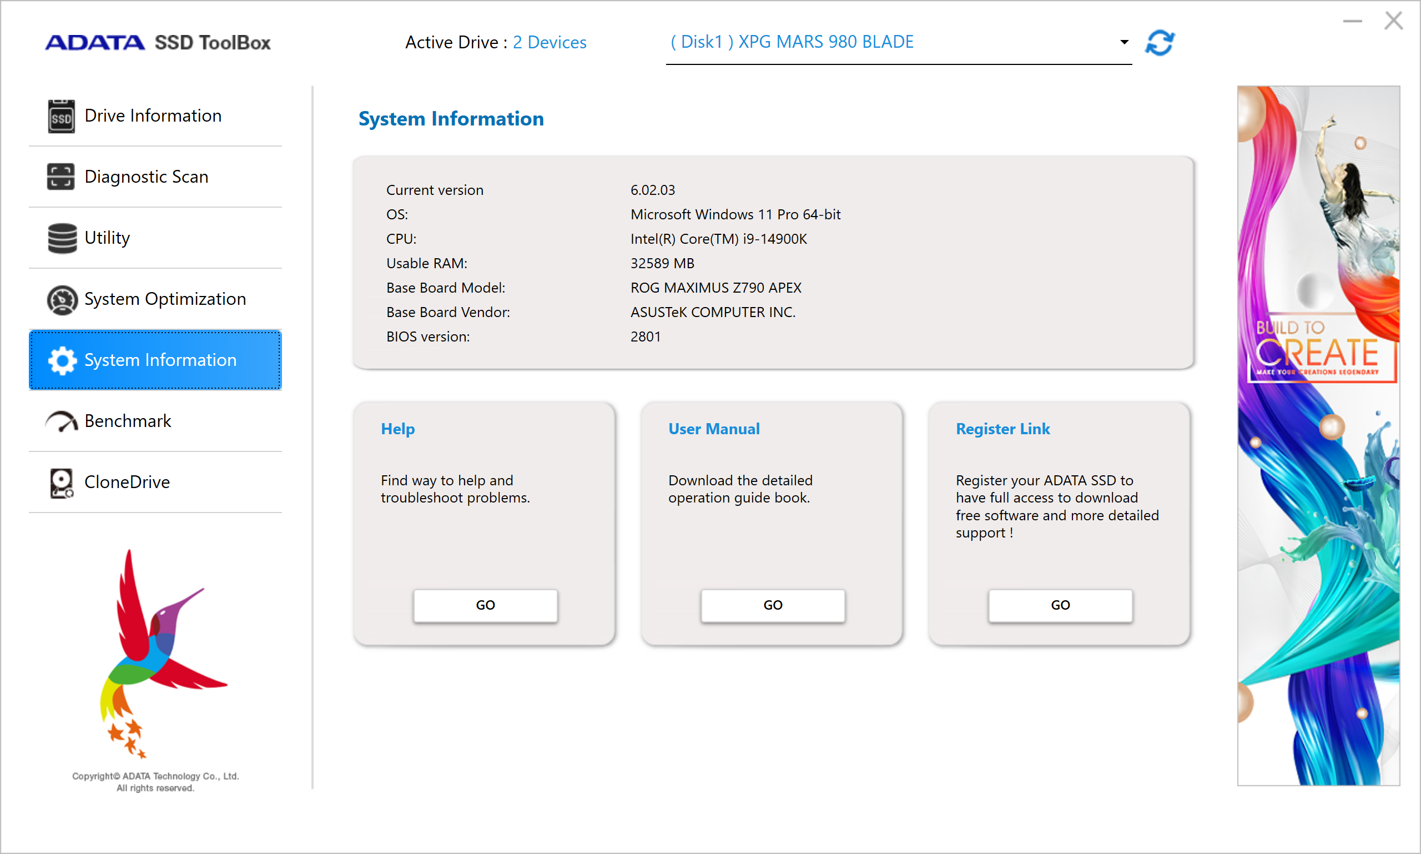Expand the active drive dropdown arrow
Image resolution: width=1421 pixels, height=854 pixels.
1124,42
